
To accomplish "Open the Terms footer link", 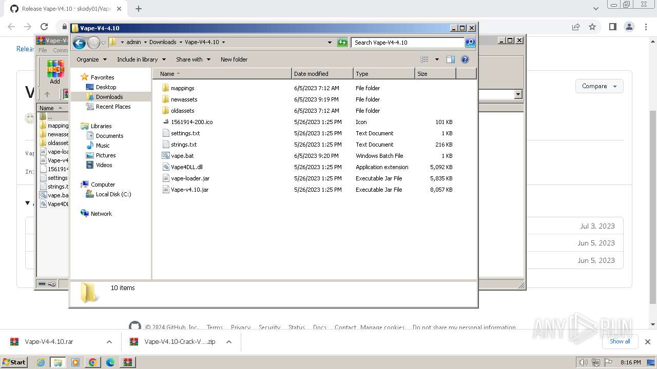I will pyautogui.click(x=215, y=327).
